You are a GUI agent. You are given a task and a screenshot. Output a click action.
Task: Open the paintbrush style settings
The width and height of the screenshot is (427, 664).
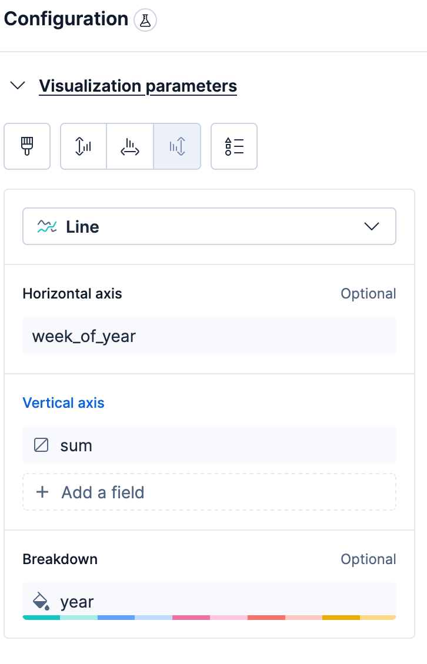coord(27,146)
